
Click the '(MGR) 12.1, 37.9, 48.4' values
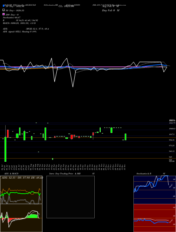point(37,29)
